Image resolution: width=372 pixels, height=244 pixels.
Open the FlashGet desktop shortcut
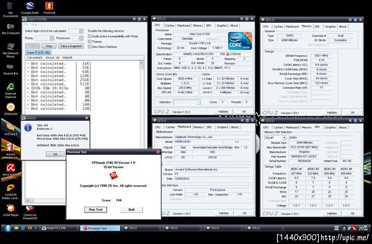click(49, 8)
